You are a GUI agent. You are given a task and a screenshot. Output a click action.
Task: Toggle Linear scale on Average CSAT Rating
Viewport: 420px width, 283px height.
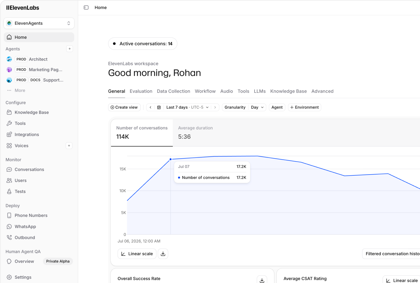[x=401, y=280]
